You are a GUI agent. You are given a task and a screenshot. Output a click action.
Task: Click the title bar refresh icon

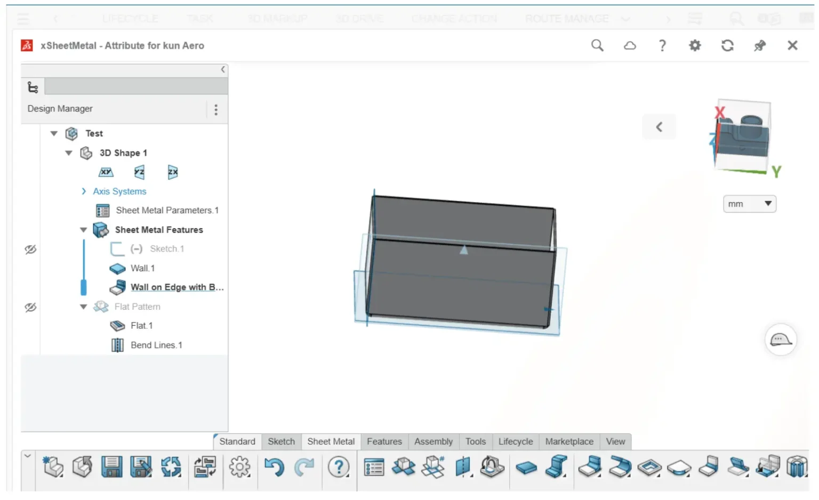point(727,46)
